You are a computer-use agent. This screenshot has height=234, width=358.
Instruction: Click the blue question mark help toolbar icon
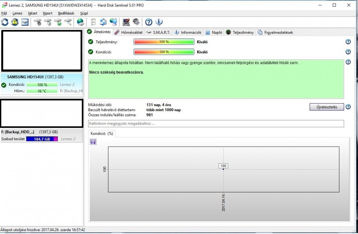[149, 22]
